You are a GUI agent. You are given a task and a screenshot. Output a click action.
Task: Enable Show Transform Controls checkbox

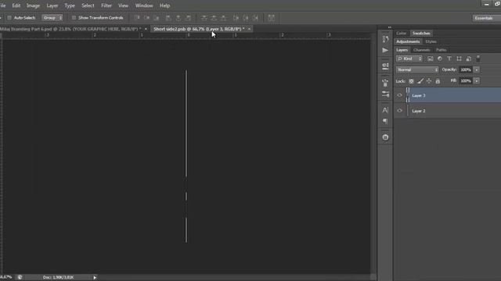point(74,18)
